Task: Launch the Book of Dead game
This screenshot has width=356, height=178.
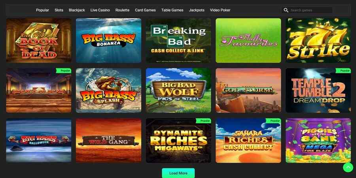Action: 39,40
